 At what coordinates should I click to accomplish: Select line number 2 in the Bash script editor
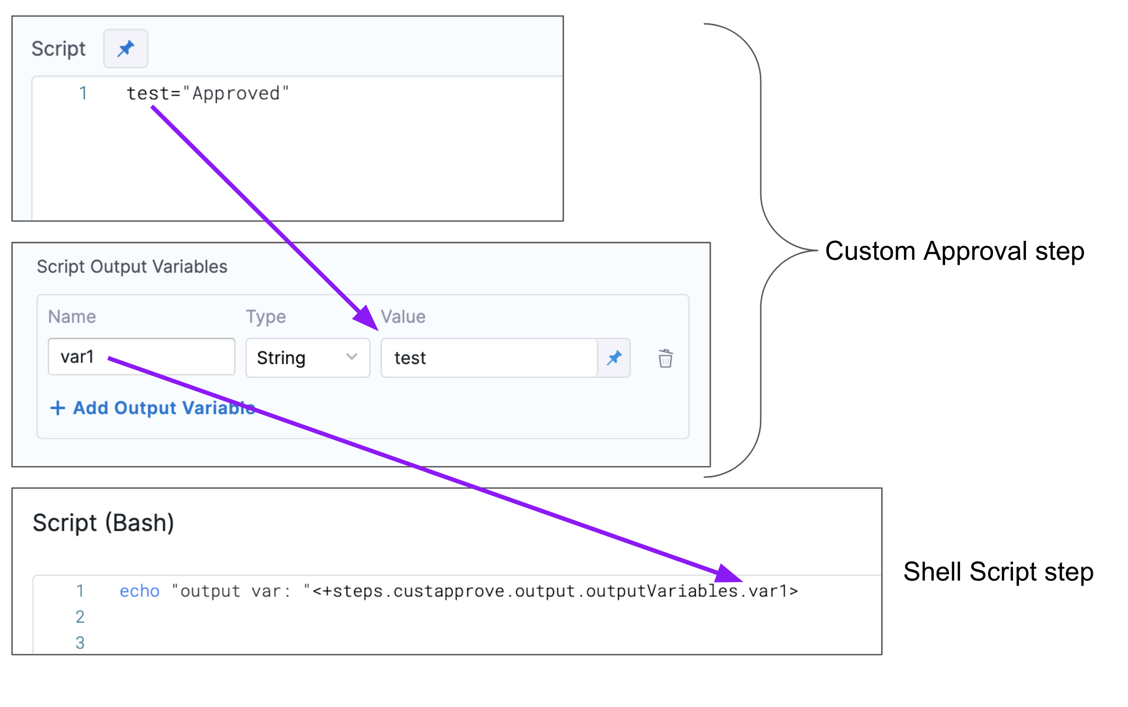(80, 617)
